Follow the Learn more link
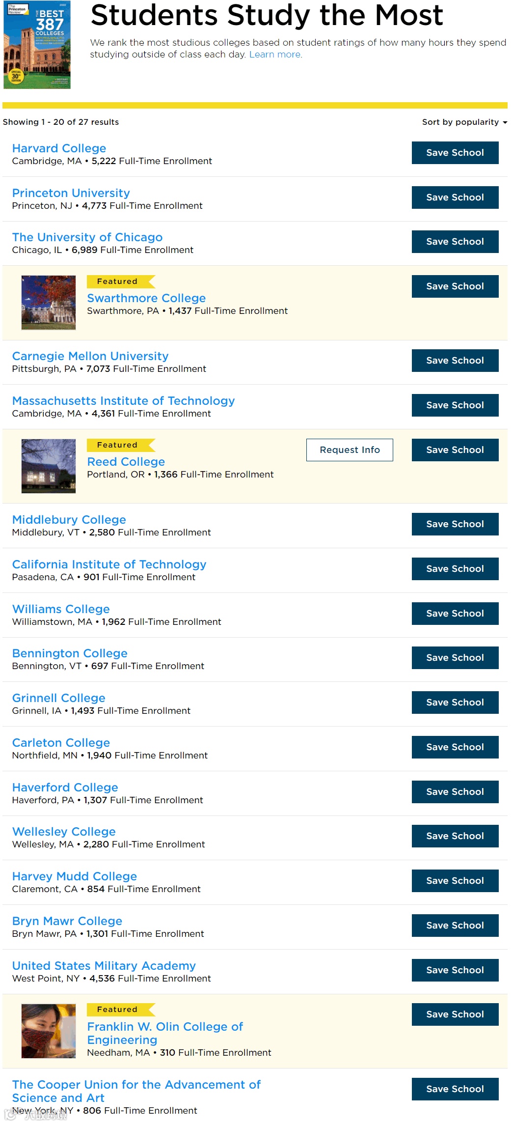This screenshot has height=1124, width=513. (275, 55)
